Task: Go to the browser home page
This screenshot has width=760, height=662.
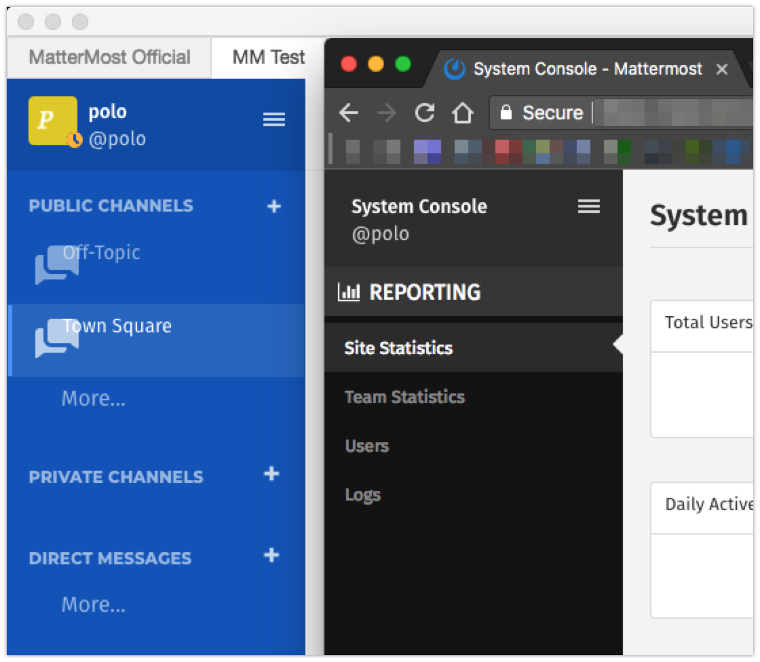Action: [x=462, y=113]
